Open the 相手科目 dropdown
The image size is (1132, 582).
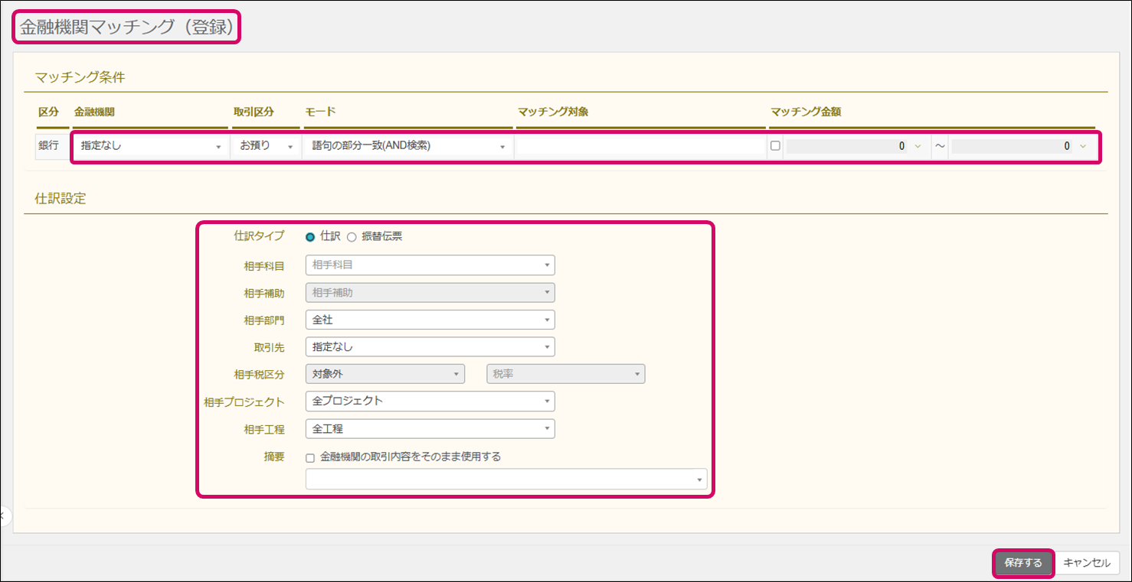429,265
